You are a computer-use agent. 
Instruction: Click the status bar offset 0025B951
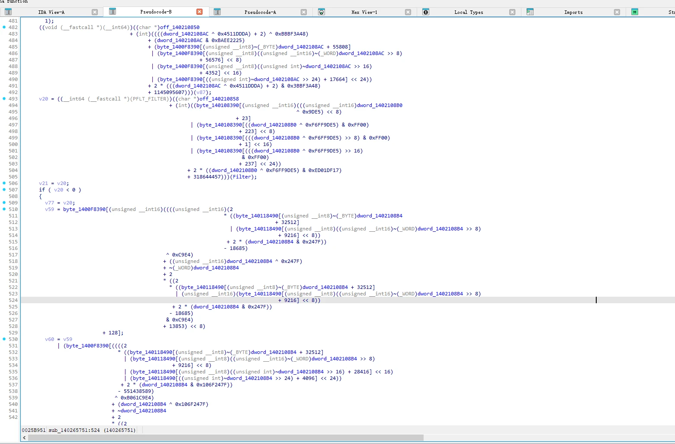(x=34, y=430)
